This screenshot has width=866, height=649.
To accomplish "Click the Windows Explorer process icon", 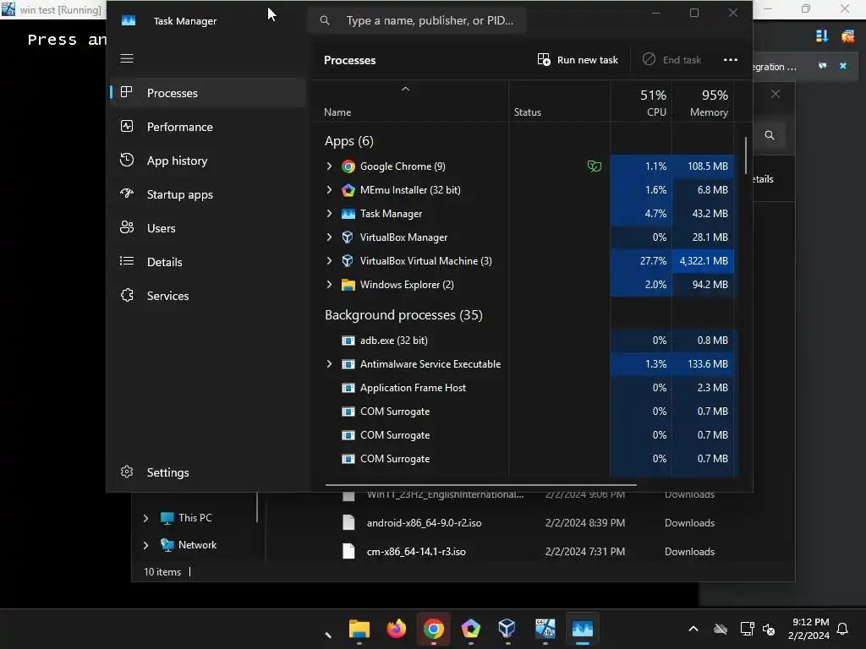I will (x=348, y=285).
